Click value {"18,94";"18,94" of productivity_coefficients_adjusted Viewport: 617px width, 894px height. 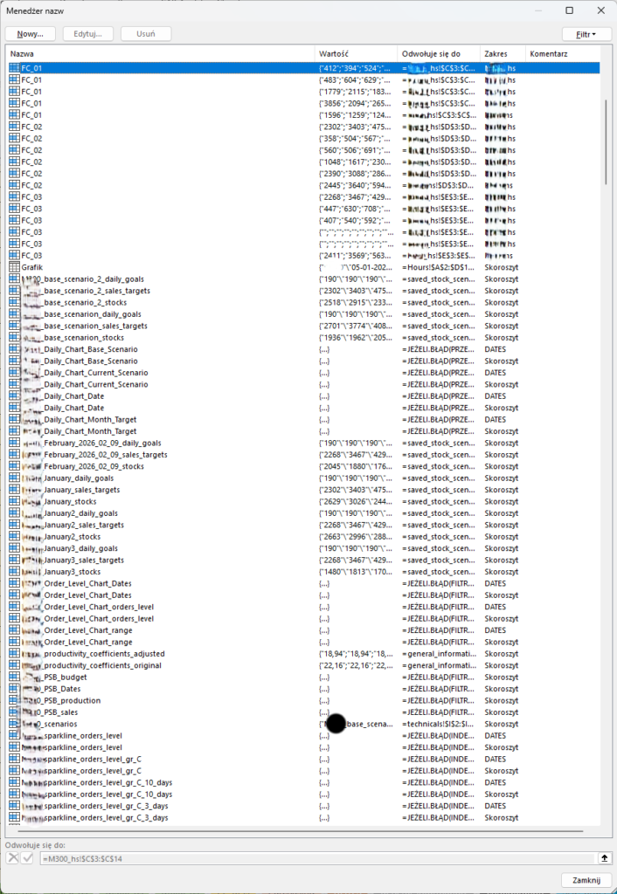(x=355, y=654)
